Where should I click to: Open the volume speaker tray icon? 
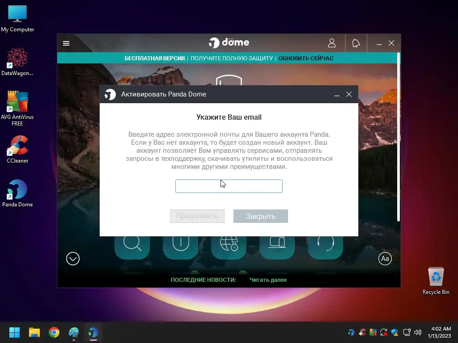click(418, 332)
